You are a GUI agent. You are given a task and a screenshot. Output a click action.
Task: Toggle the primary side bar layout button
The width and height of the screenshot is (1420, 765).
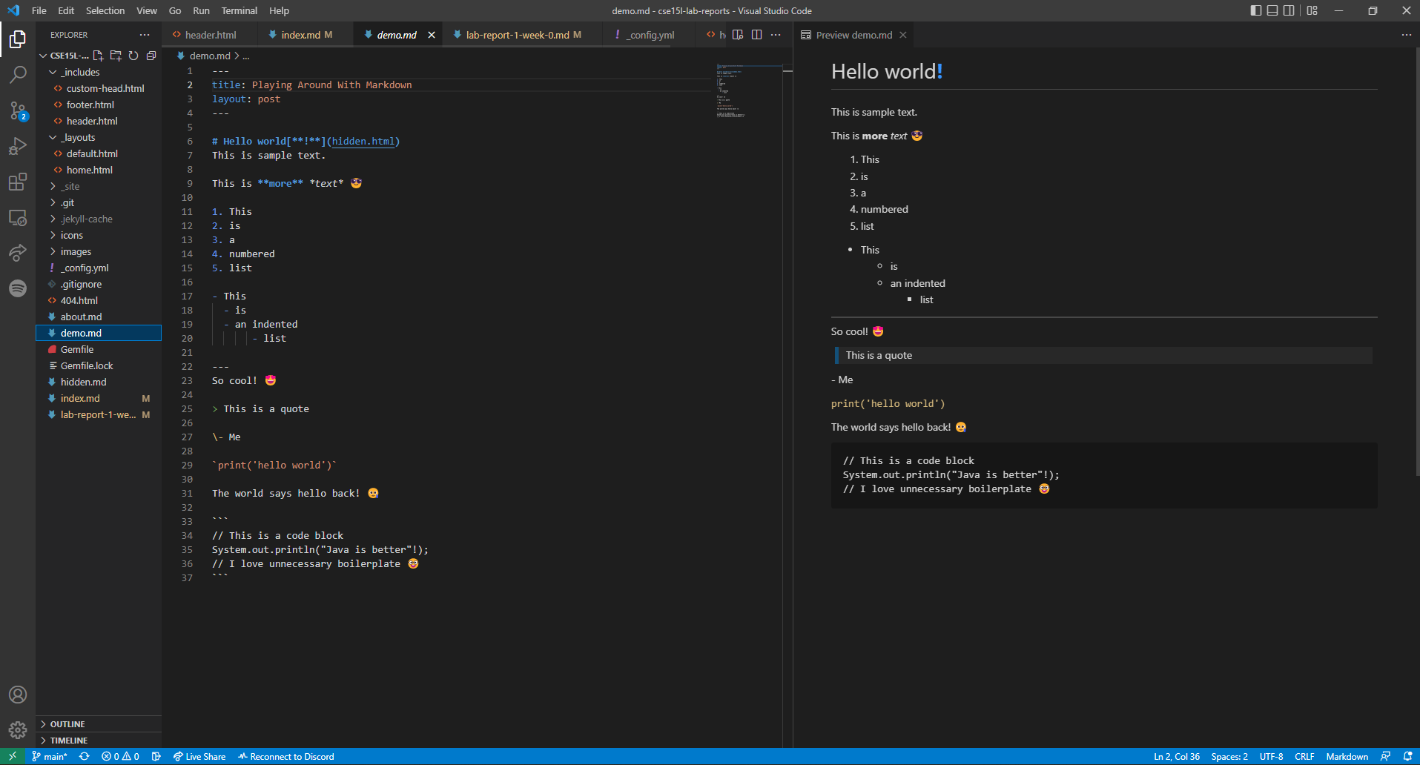tap(1255, 10)
